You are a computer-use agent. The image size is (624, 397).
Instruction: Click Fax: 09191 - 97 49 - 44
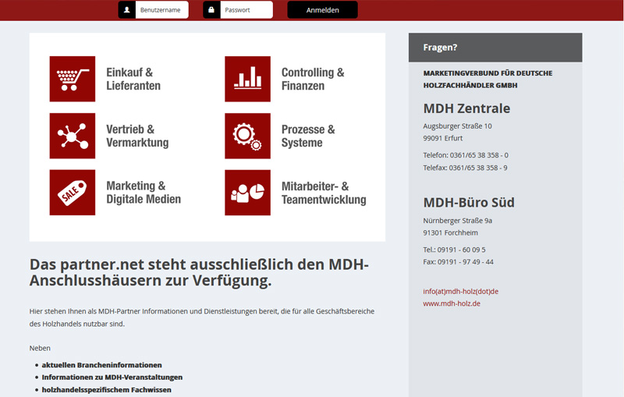[458, 262]
